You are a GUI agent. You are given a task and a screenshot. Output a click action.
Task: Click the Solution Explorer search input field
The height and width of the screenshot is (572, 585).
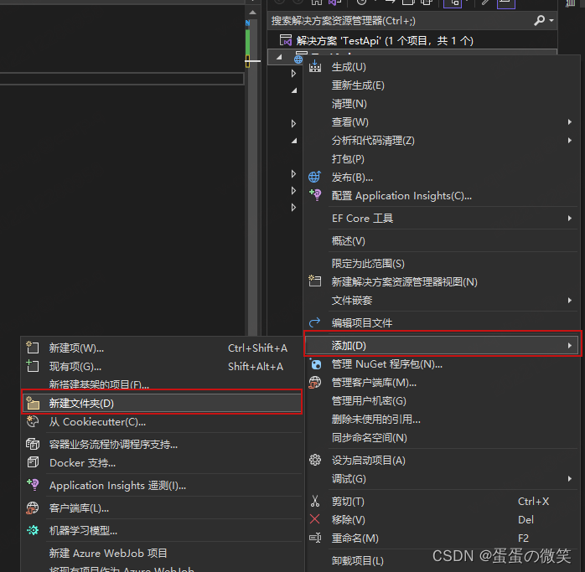click(400, 20)
